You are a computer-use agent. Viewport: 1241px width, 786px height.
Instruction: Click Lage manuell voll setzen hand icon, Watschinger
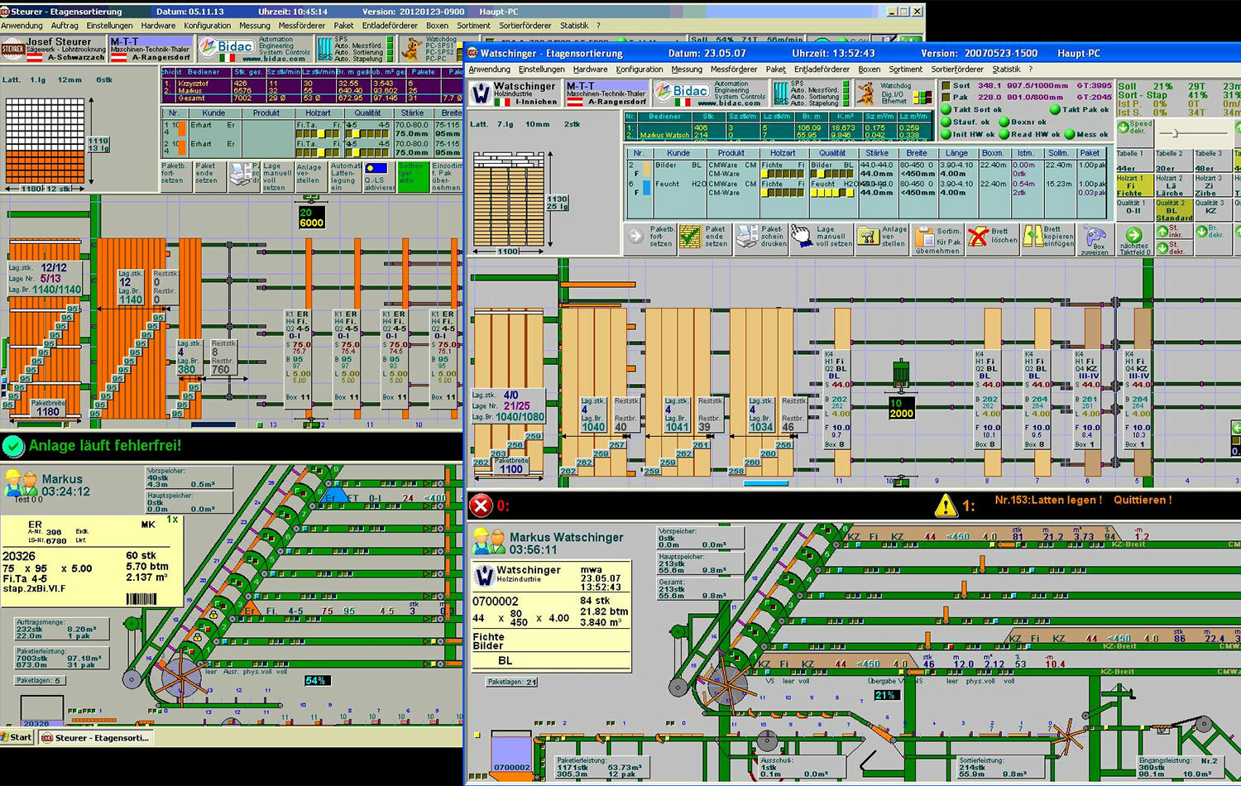802,237
